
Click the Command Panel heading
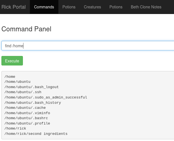tap(26, 29)
